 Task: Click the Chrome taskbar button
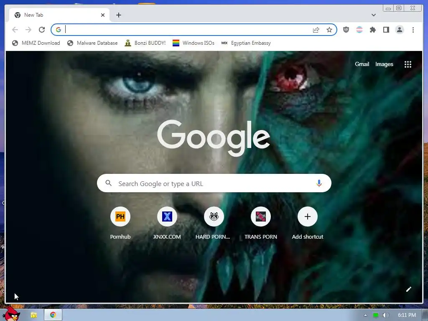tap(53, 315)
